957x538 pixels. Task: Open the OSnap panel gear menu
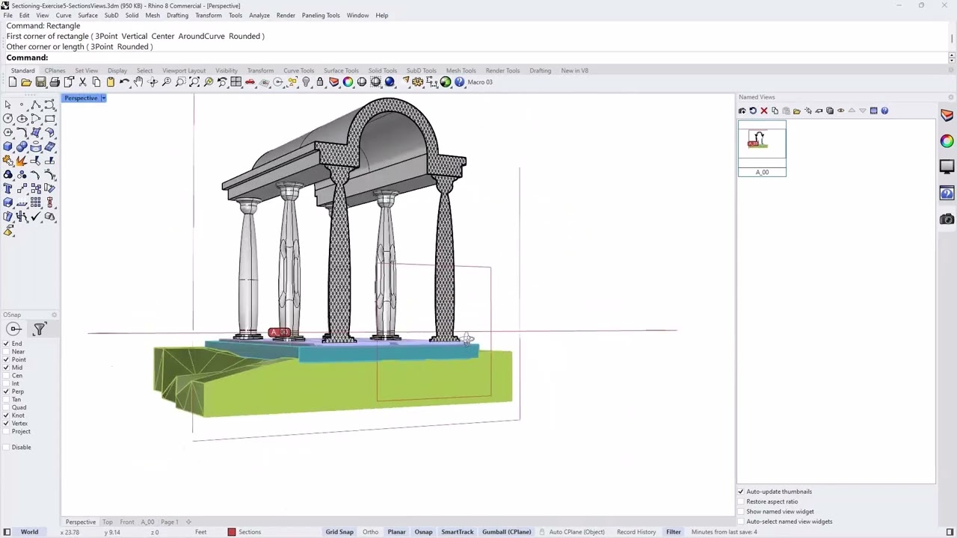click(x=54, y=315)
